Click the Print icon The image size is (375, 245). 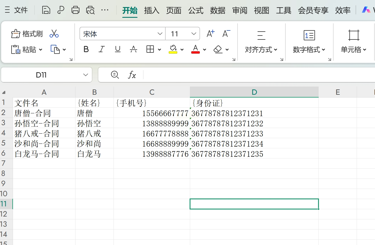click(76, 10)
